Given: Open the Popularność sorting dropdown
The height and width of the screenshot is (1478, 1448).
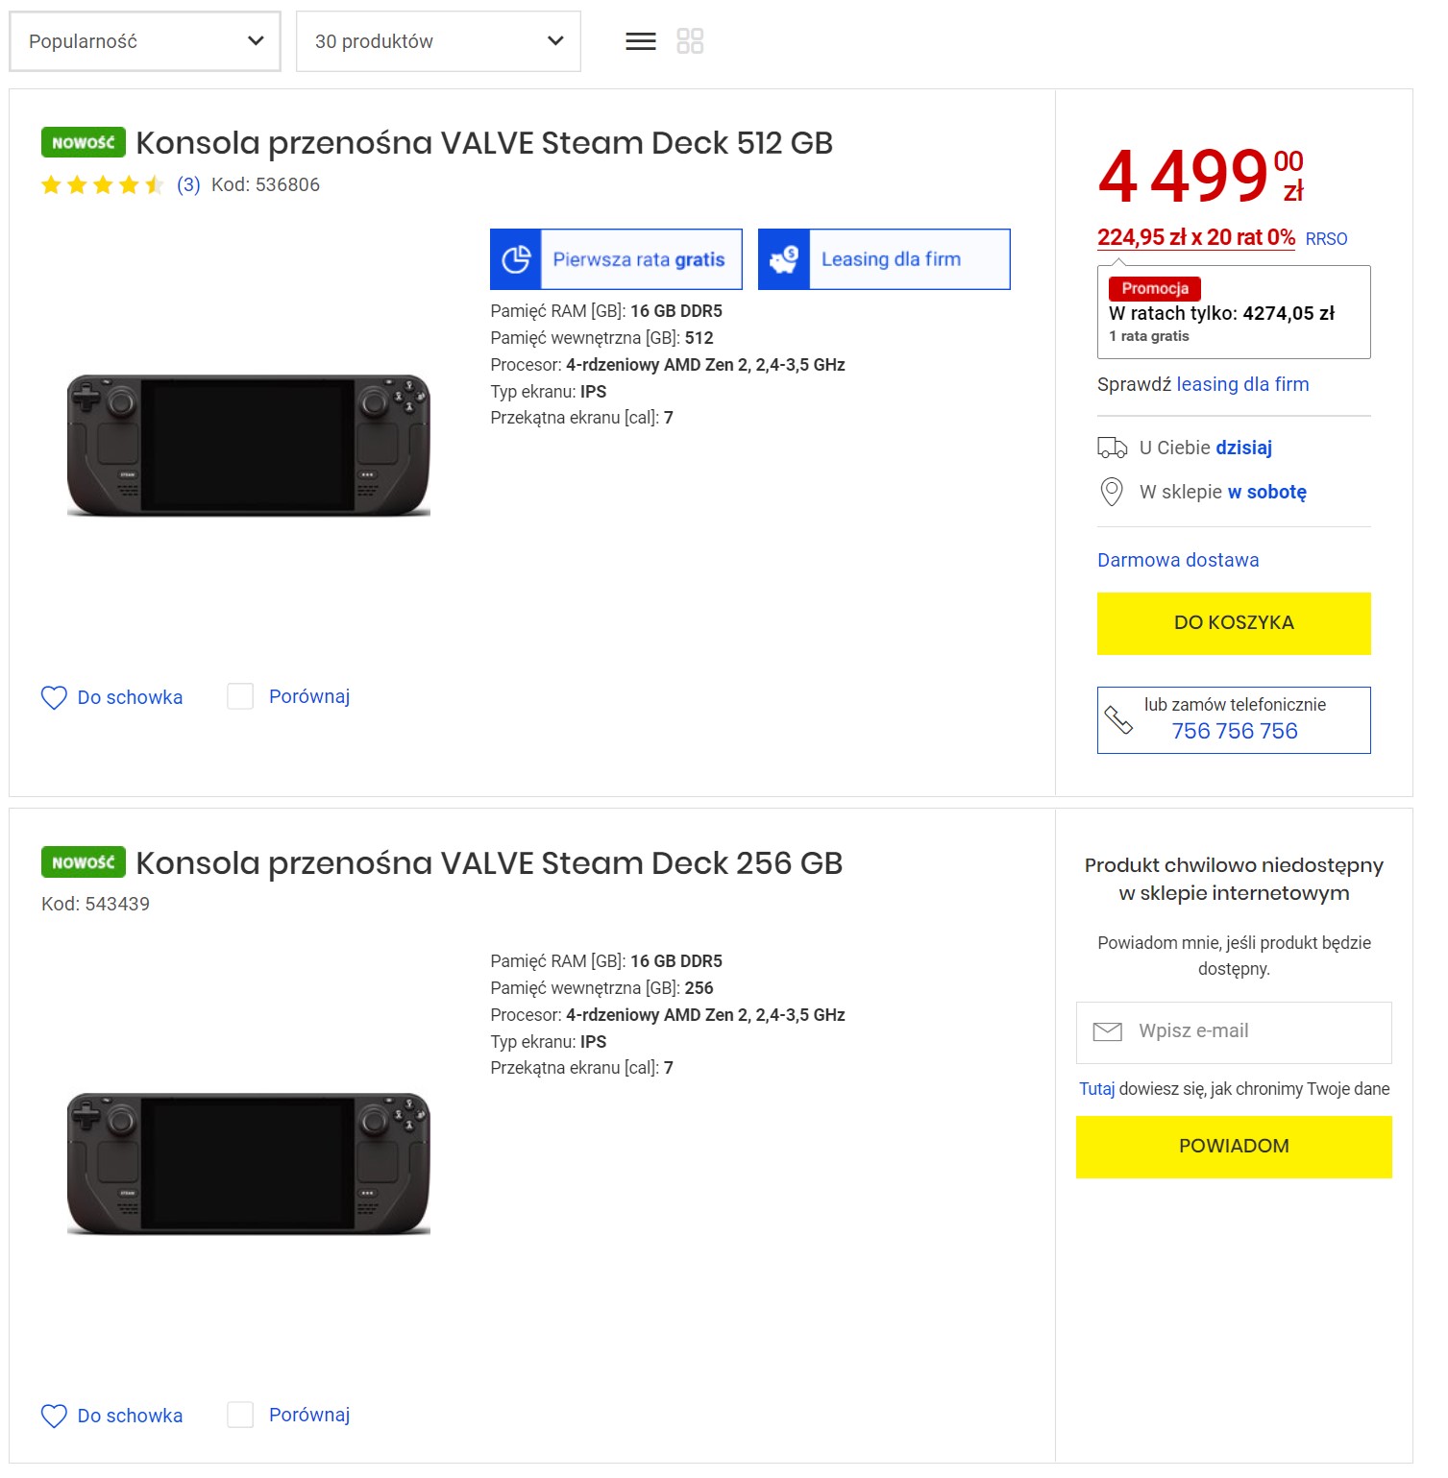Looking at the screenshot, I should [x=145, y=41].
